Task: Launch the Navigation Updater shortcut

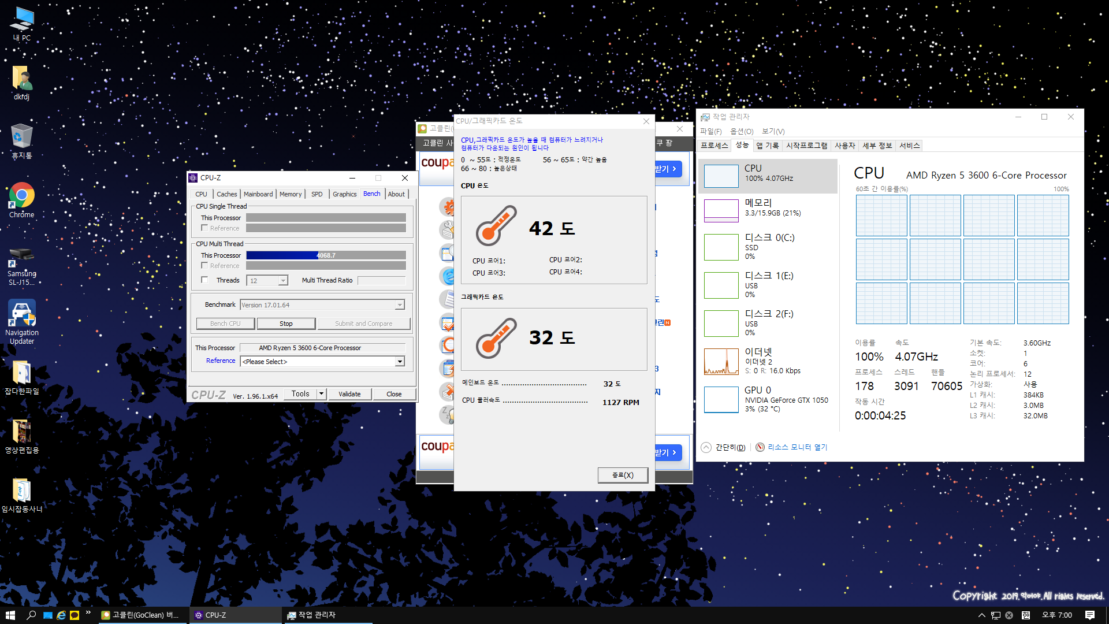Action: pos(22,322)
